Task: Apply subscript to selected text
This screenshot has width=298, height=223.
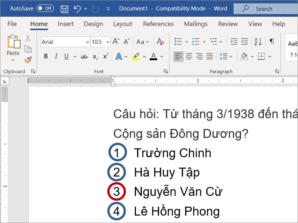Action: tap(96, 56)
